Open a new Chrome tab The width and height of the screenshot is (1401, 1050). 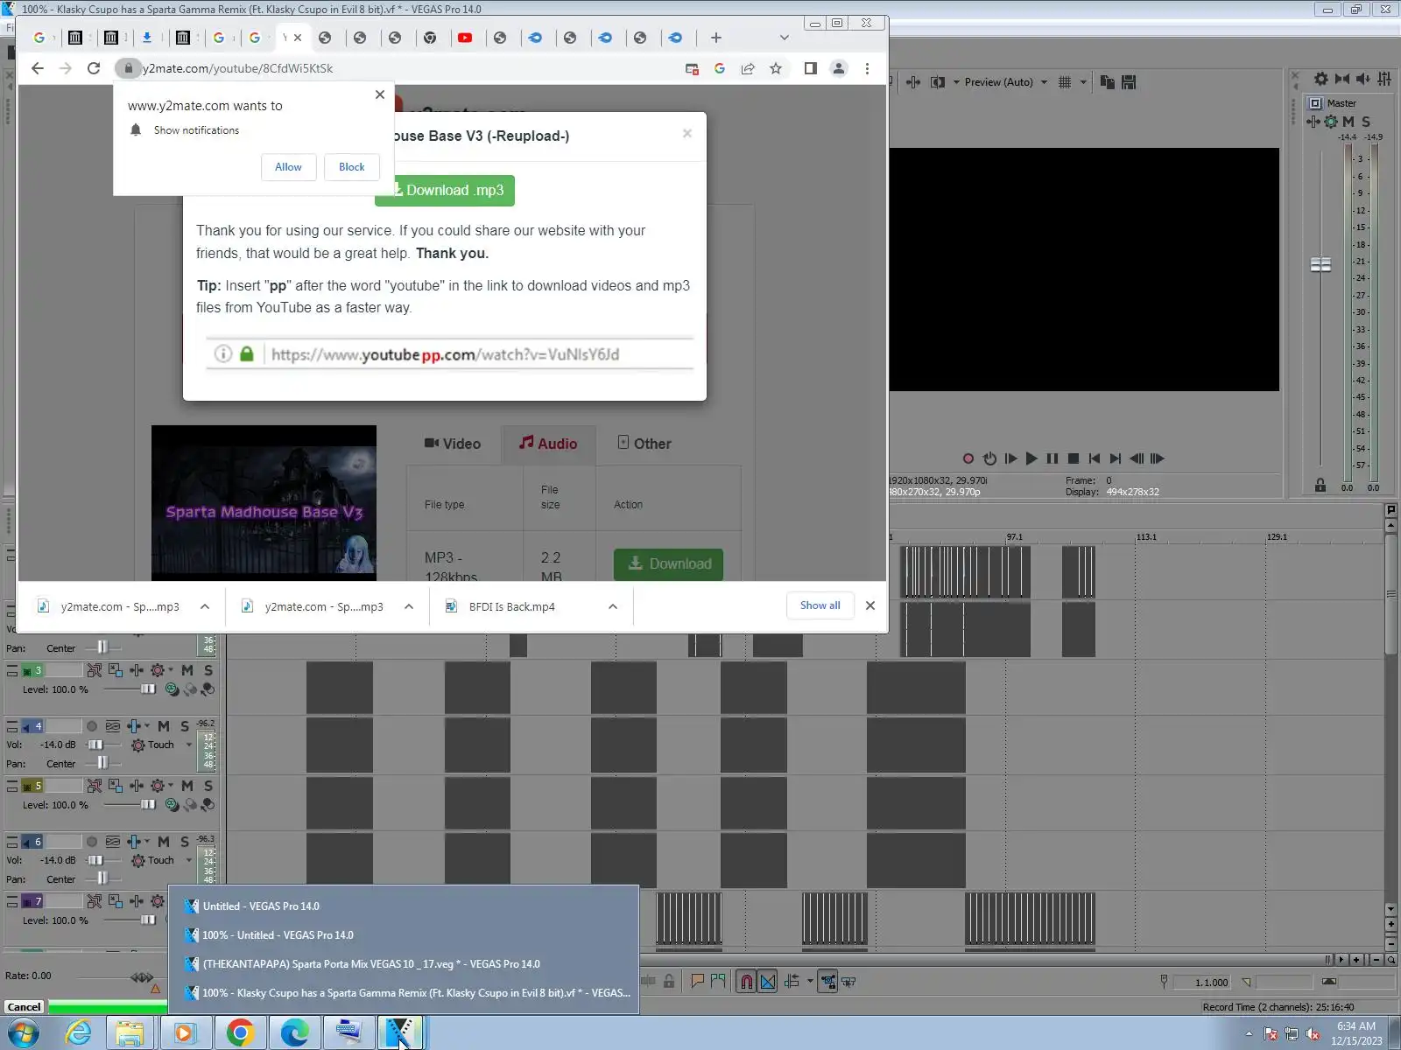coord(716,38)
